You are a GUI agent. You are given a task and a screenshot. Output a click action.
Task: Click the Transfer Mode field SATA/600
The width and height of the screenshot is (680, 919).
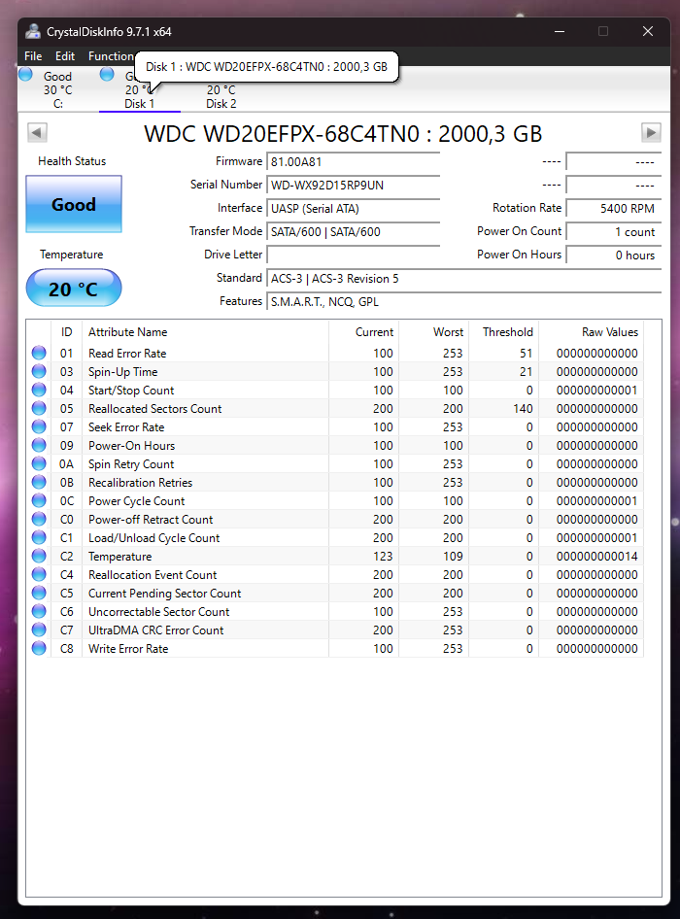(353, 232)
